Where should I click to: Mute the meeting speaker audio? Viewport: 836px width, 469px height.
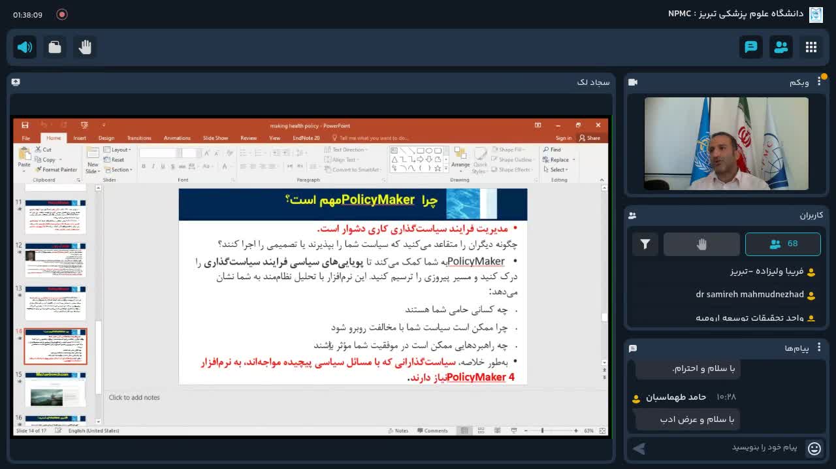pos(25,47)
